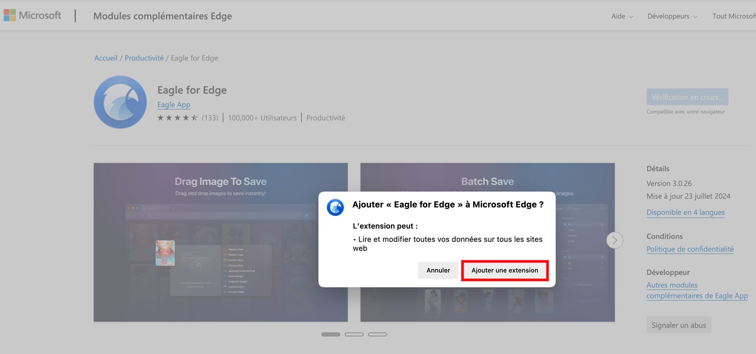The image size is (756, 354).
Task: Open Disponible en 4 langues link
Action: [685, 212]
